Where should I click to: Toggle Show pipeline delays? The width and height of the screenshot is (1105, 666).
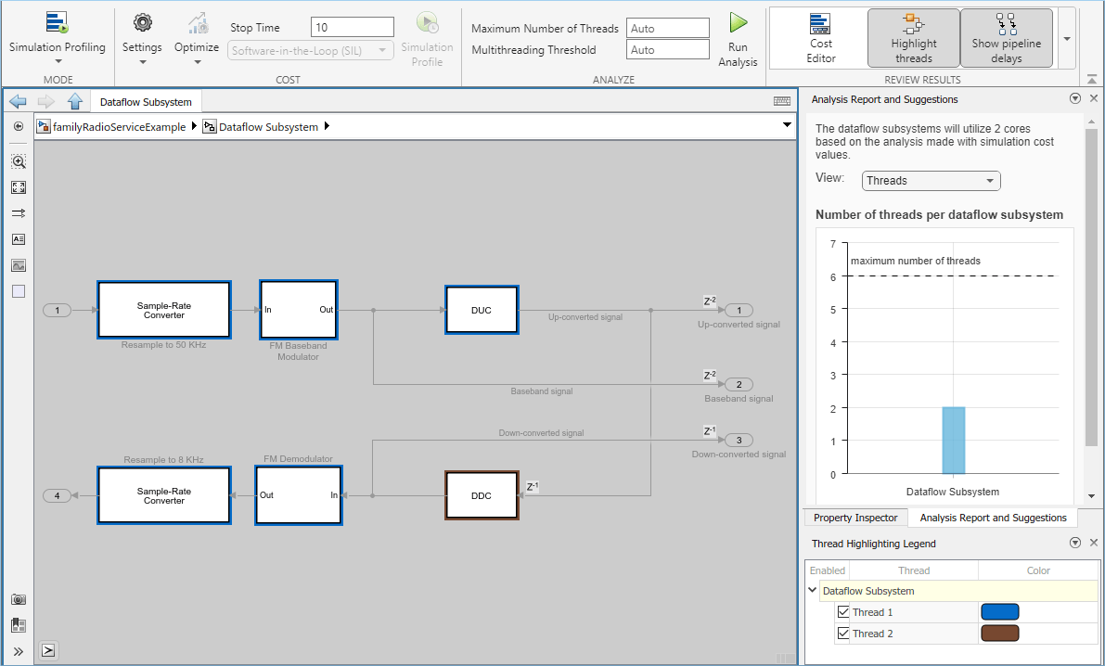point(1007,38)
